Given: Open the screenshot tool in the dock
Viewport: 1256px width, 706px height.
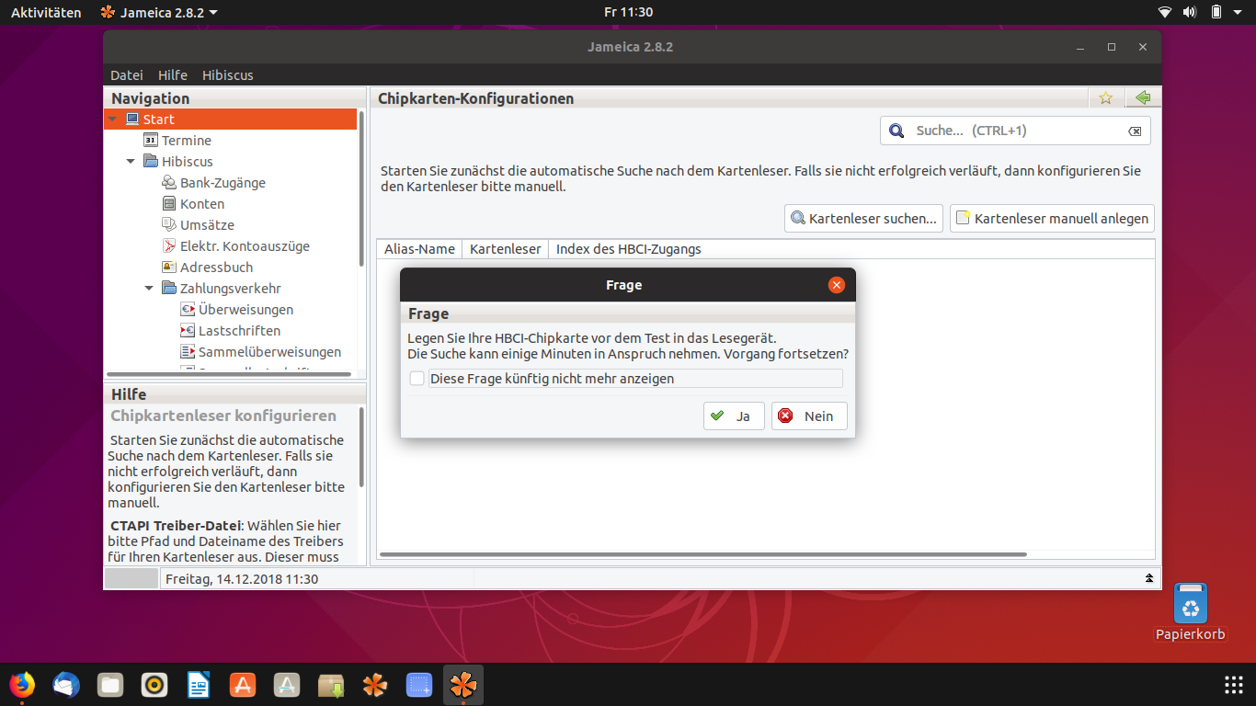Looking at the screenshot, I should [419, 685].
